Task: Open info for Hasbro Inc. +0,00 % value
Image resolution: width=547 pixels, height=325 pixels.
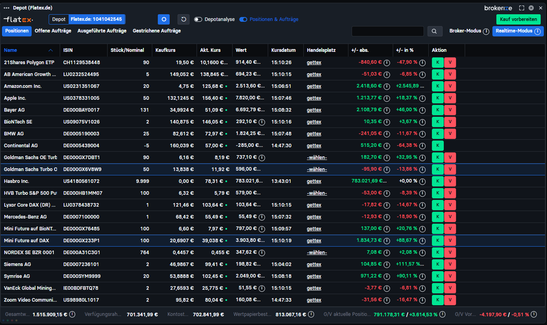Action: pyautogui.click(x=422, y=181)
